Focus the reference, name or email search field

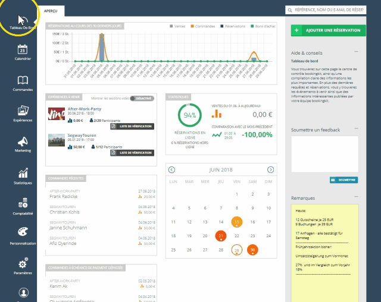326,10
